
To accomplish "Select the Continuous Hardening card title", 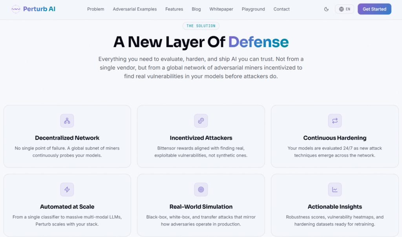I will click(x=334, y=138).
